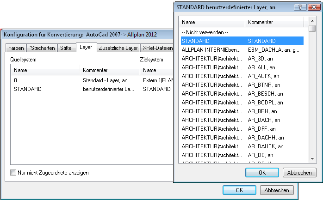Select the AR_BESCH, an layer row

tap(242, 94)
